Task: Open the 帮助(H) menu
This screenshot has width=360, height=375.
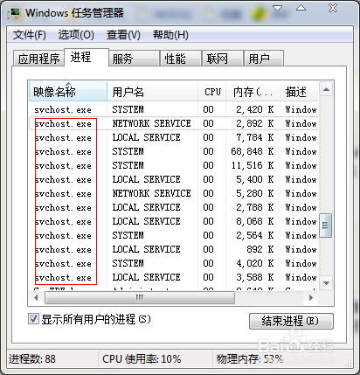Action: click(170, 35)
